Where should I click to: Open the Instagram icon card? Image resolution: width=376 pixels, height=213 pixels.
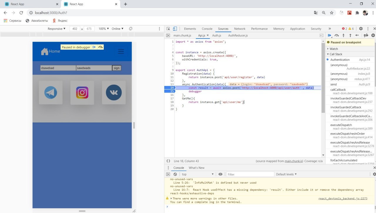[x=82, y=93]
